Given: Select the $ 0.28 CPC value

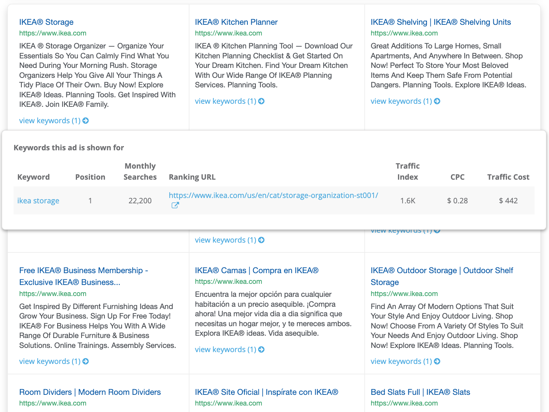Looking at the screenshot, I should point(457,201).
